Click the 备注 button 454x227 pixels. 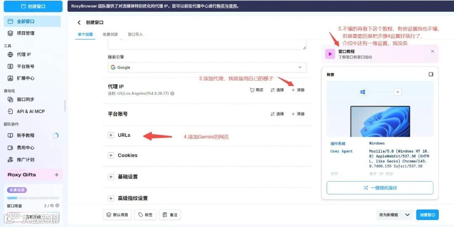tap(170, 215)
